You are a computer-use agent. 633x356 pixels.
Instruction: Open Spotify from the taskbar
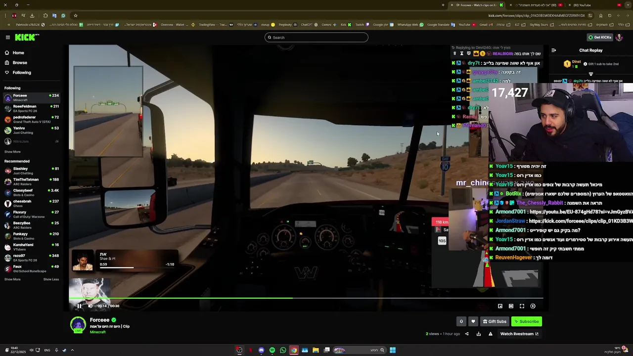click(272, 350)
